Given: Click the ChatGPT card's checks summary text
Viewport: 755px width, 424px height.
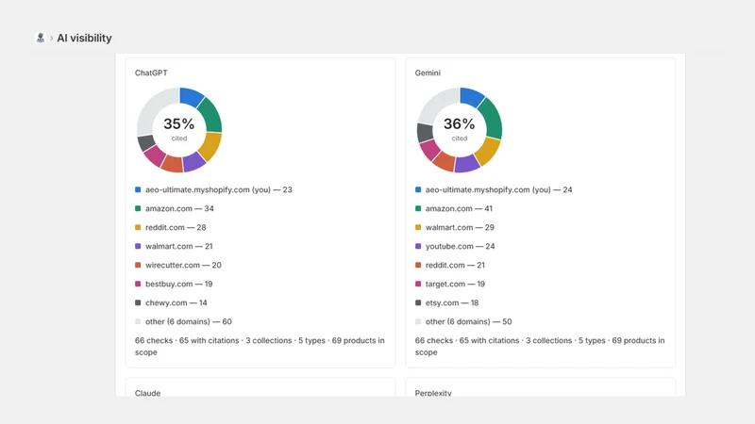Looking at the screenshot, I should coord(260,346).
